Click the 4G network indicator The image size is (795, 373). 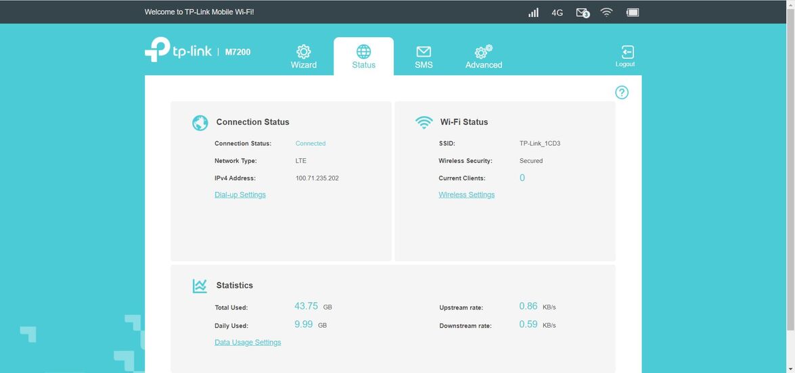558,13
